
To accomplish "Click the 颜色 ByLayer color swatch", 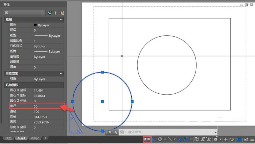I will 35,25.
